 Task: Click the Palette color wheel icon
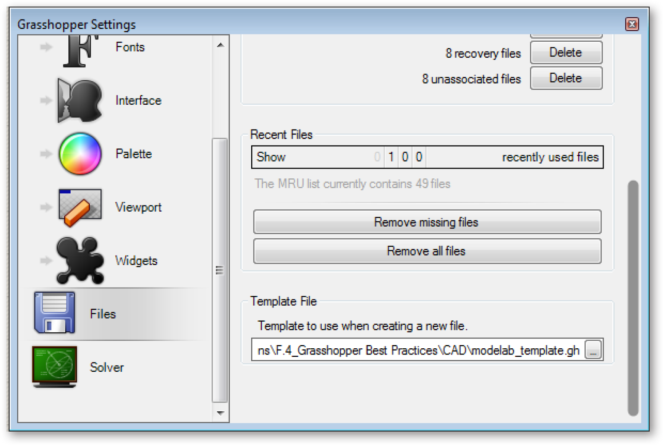tap(80, 154)
